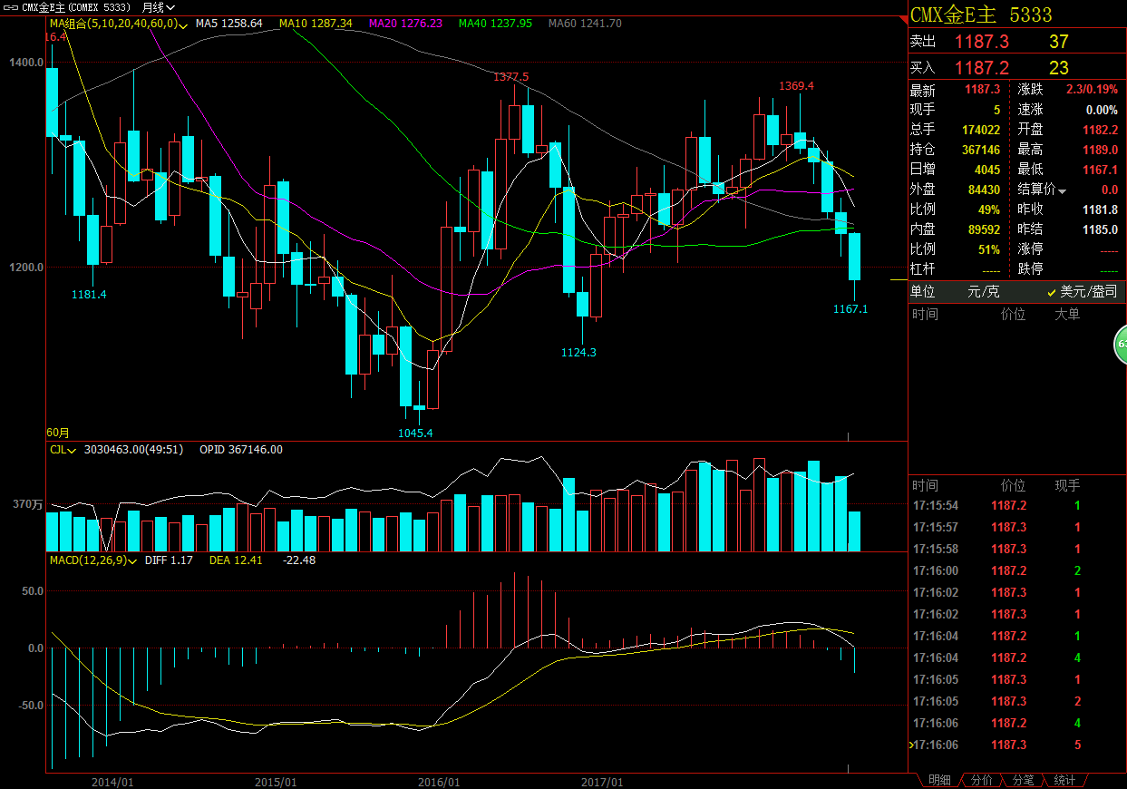Image resolution: width=1127 pixels, height=789 pixels.
Task: Click the DEA 12.41 value
Action: coord(236,560)
